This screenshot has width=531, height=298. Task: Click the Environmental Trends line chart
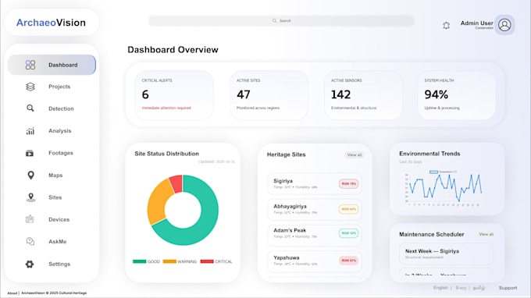point(444,189)
